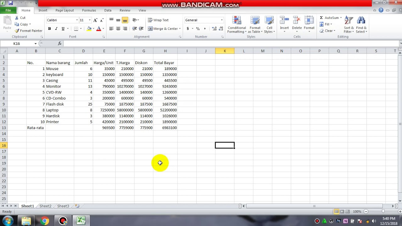Click Page Layout view button in status bar

click(342, 212)
